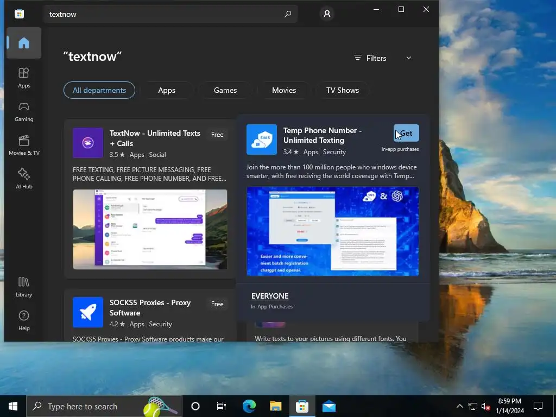The width and height of the screenshot is (556, 417).
Task: Click the Windows taskbar search box
Action: [104, 406]
